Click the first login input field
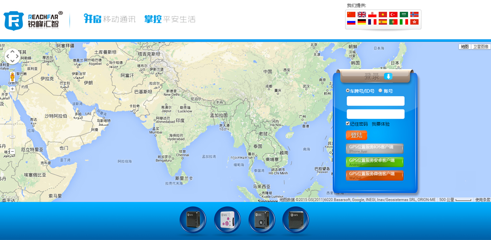 [375, 101]
